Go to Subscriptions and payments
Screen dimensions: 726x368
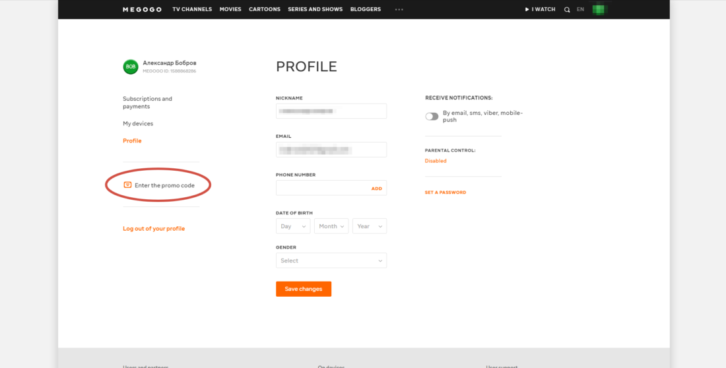click(147, 103)
